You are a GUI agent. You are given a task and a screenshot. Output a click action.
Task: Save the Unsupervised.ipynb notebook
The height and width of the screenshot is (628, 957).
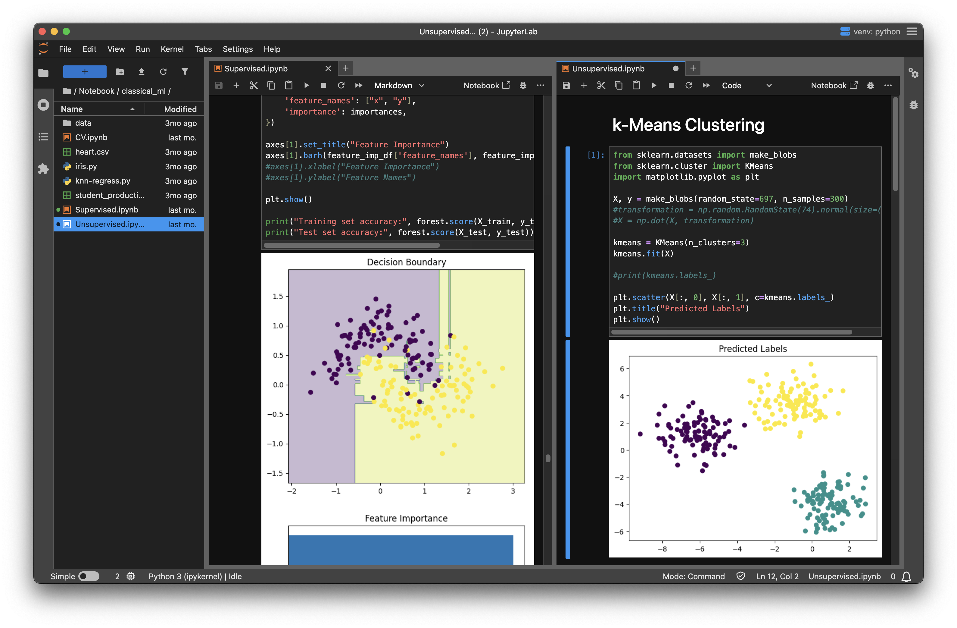pos(566,85)
